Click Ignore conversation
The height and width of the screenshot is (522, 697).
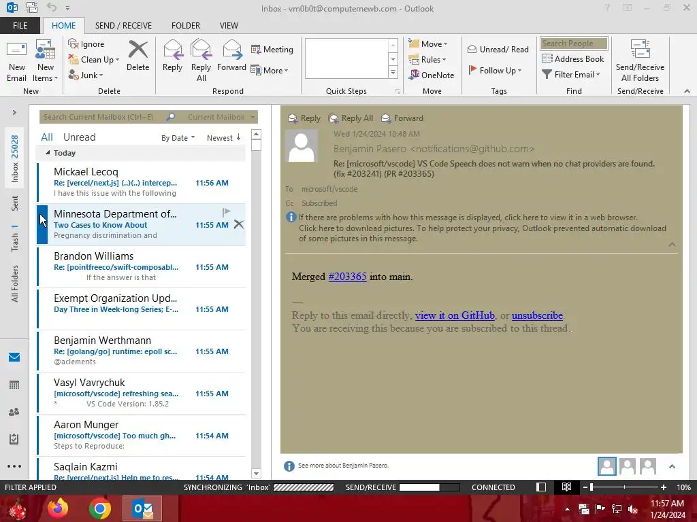[86, 44]
